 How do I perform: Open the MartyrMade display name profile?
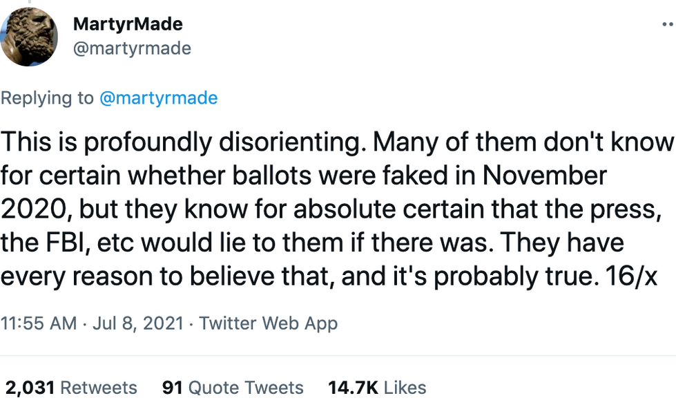click(128, 23)
